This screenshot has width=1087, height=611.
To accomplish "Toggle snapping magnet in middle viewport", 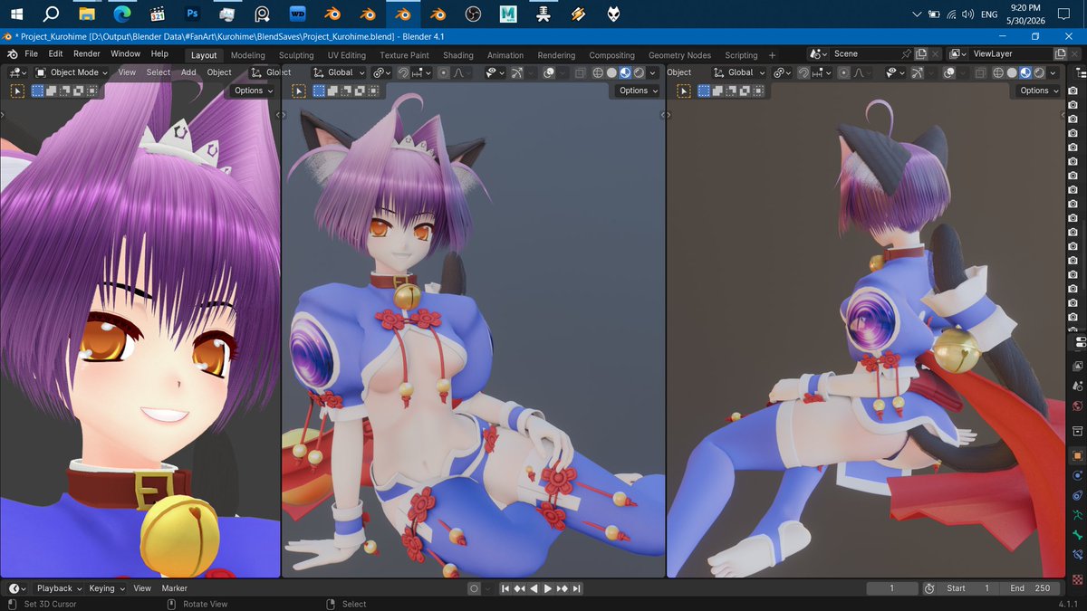I will click(x=404, y=72).
